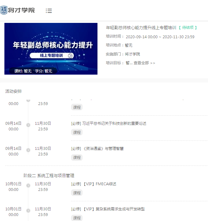Click 课程 tag under 《资治通鉴》与管理智慧
Viewport: 208px width, 221px height.
click(x=77, y=157)
